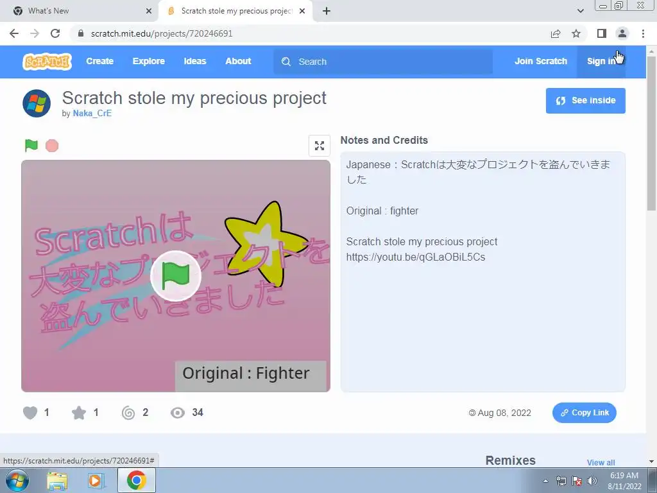Click the Remixes heading

coord(510,461)
